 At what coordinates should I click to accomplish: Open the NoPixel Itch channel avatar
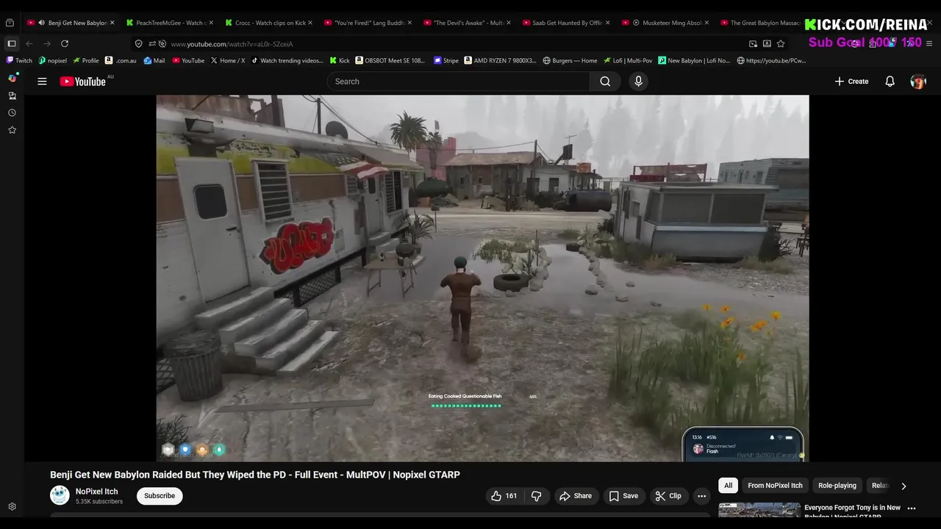(60, 495)
